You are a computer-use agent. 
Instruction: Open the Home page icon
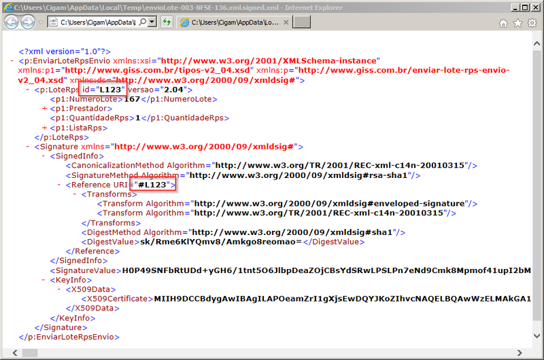tap(503, 23)
